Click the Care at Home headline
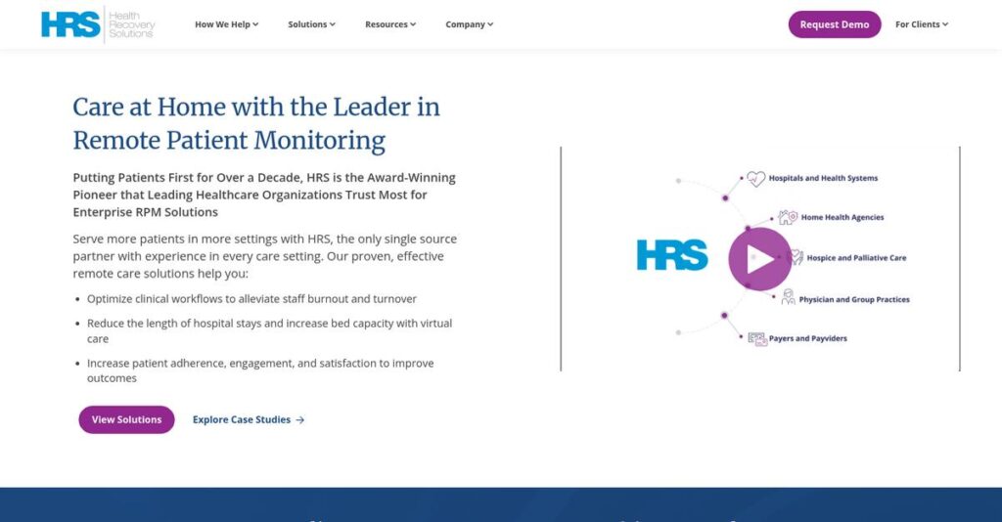1002x522 pixels. [x=256, y=124]
